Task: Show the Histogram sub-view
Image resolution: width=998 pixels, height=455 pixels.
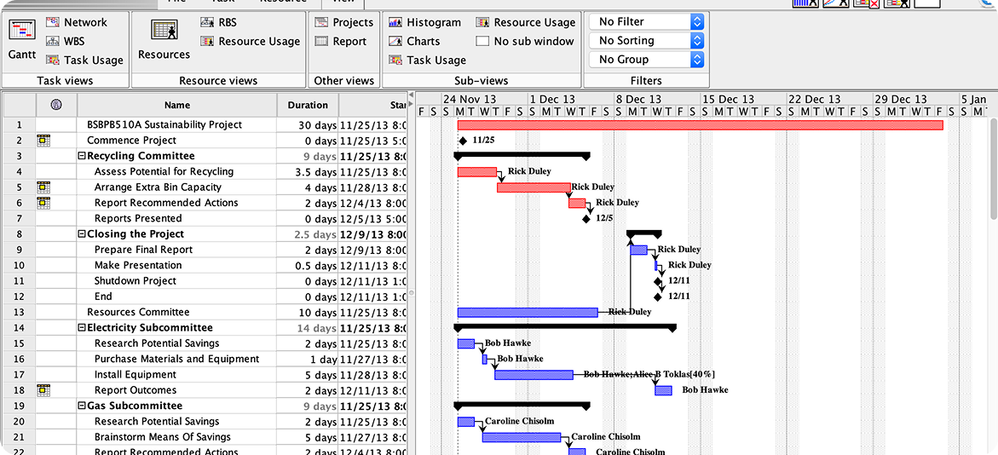Action: pyautogui.click(x=424, y=22)
